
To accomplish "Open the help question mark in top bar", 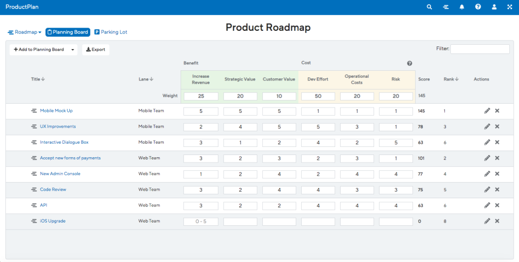I will 478,6.
